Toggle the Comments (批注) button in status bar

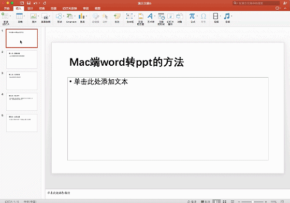point(206,201)
